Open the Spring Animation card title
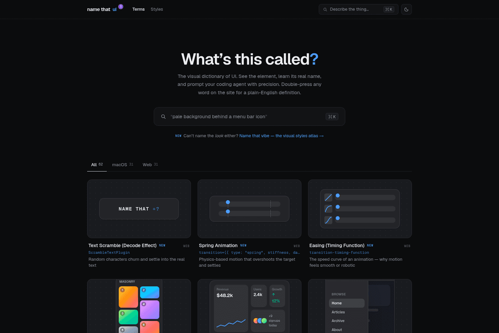 coord(218,246)
